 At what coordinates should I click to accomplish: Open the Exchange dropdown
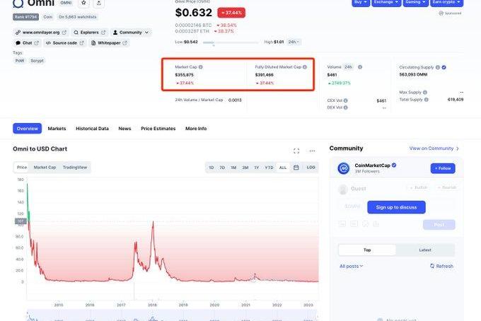click(386, 2)
